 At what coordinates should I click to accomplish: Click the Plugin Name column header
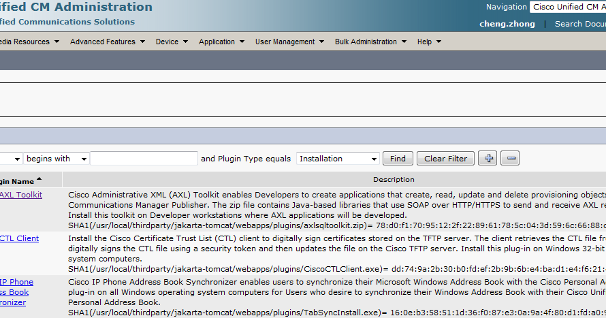(x=17, y=181)
